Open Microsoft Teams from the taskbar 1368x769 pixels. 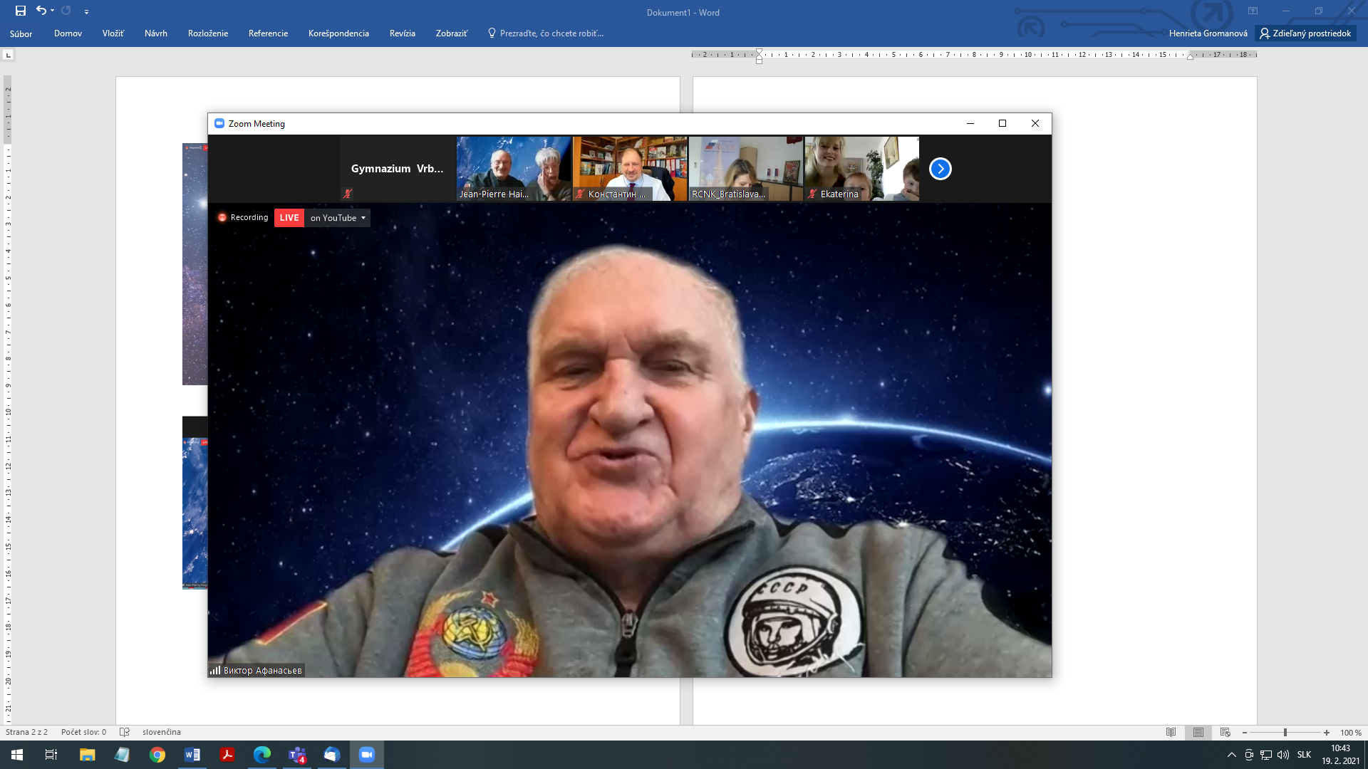pyautogui.click(x=297, y=755)
